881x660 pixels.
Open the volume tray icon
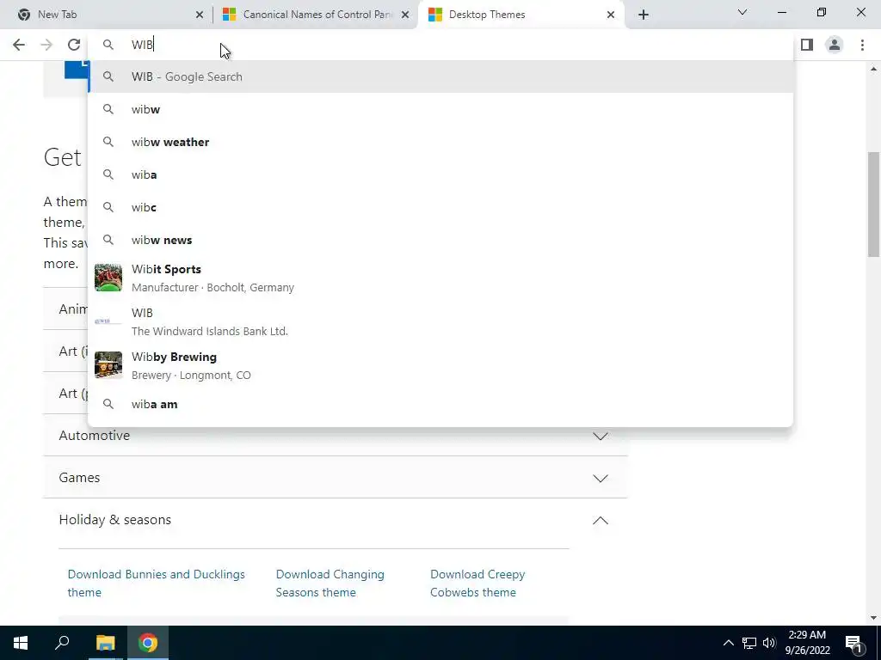pos(769,643)
